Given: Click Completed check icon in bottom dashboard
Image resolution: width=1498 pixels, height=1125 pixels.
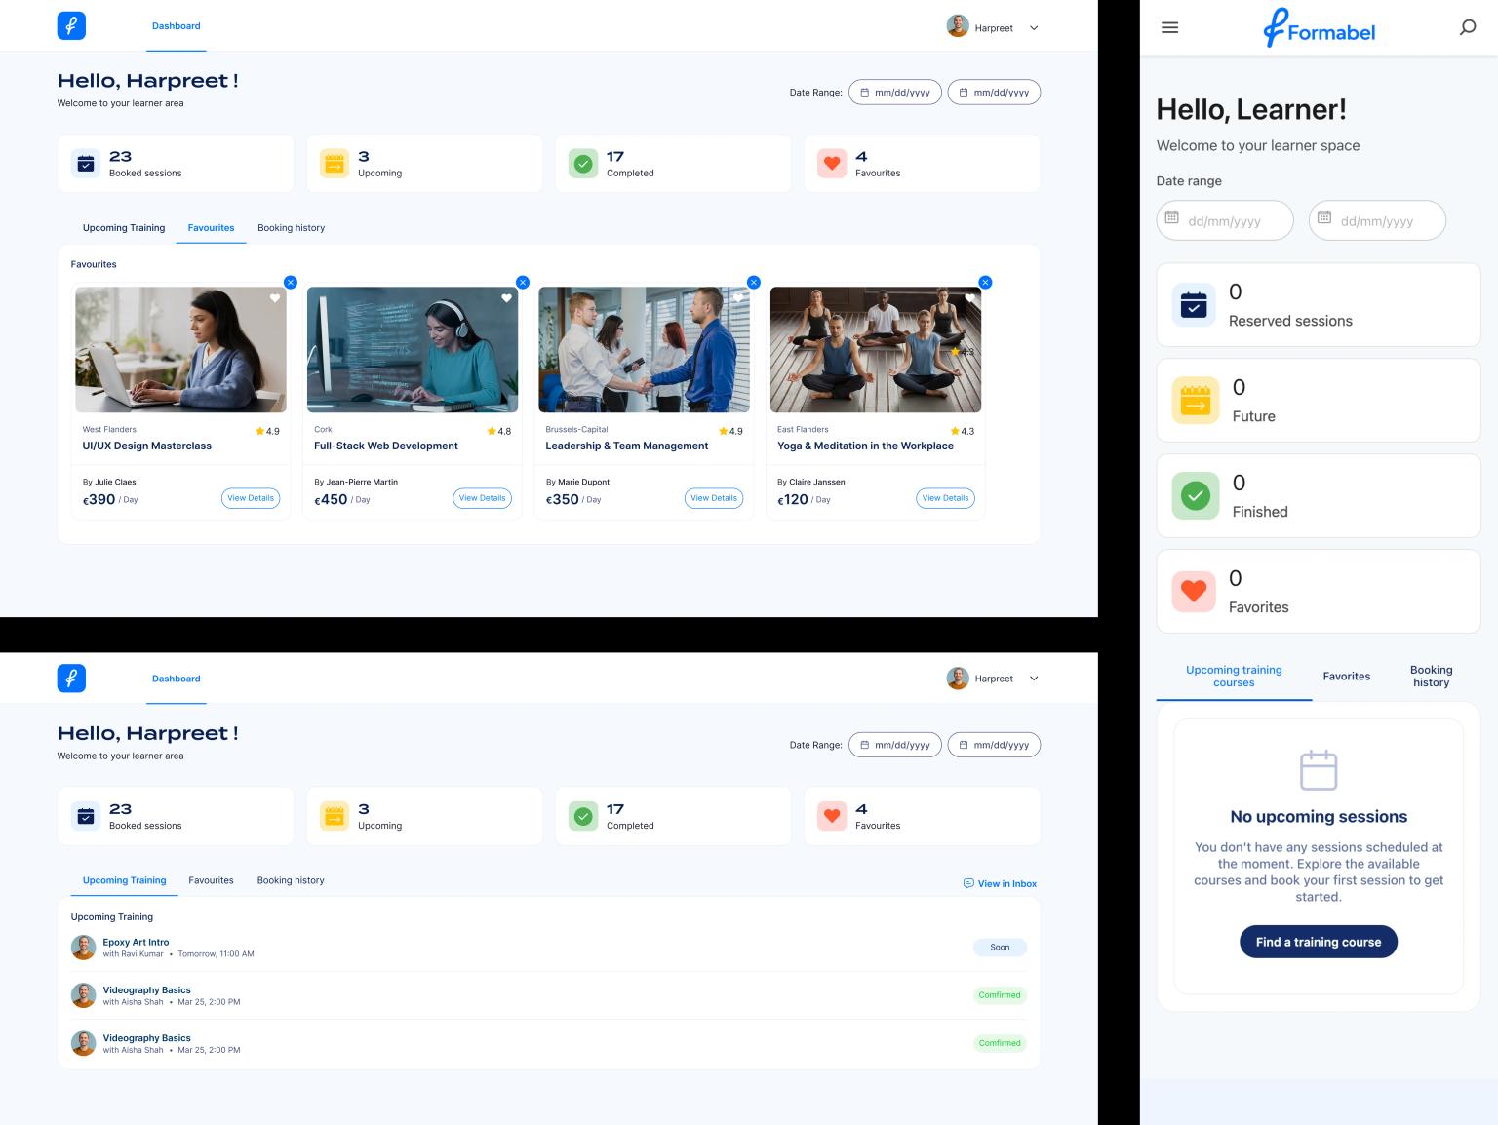Looking at the screenshot, I should 583,816.
